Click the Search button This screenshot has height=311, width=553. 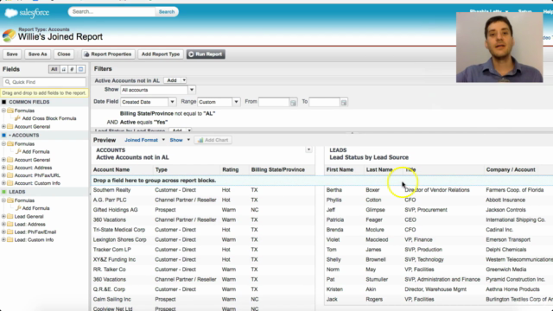pos(167,11)
